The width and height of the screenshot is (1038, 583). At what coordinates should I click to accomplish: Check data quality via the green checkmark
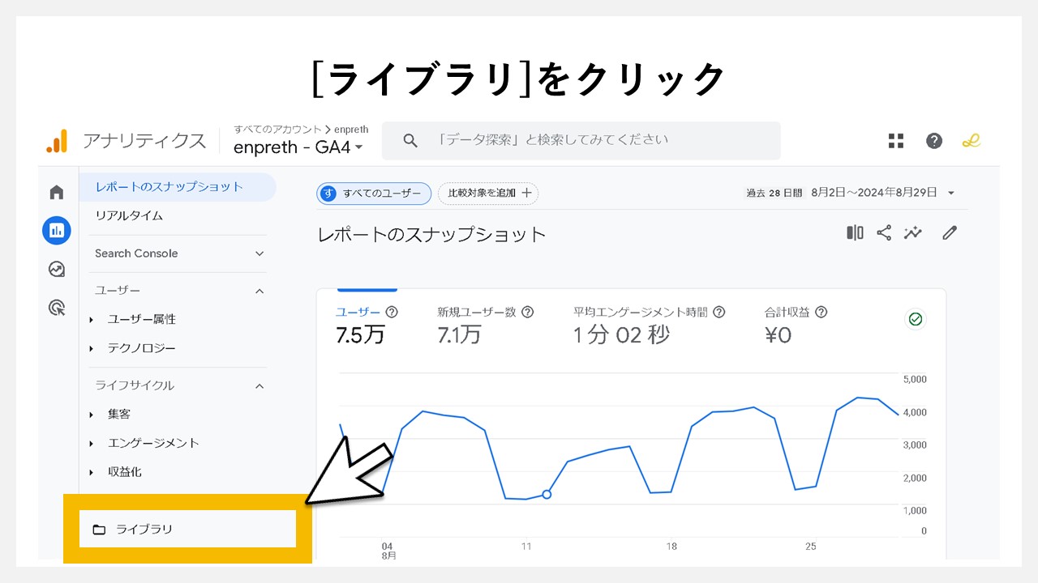pos(915,319)
